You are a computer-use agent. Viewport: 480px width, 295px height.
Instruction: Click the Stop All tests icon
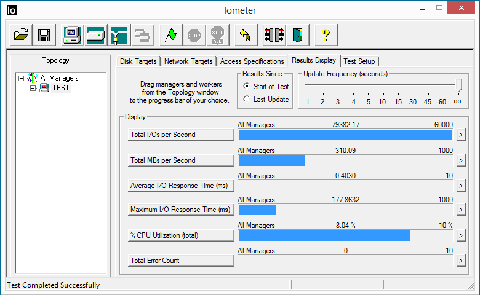tap(218, 35)
